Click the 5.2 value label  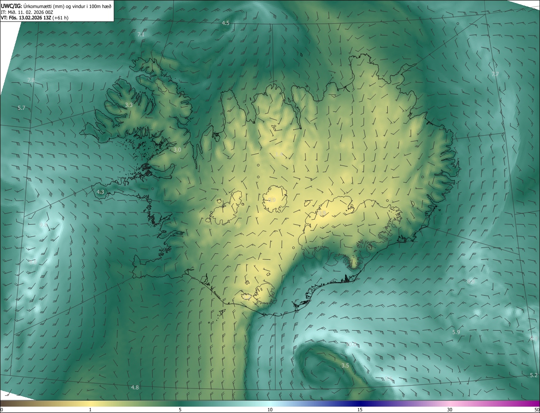(x=534, y=375)
